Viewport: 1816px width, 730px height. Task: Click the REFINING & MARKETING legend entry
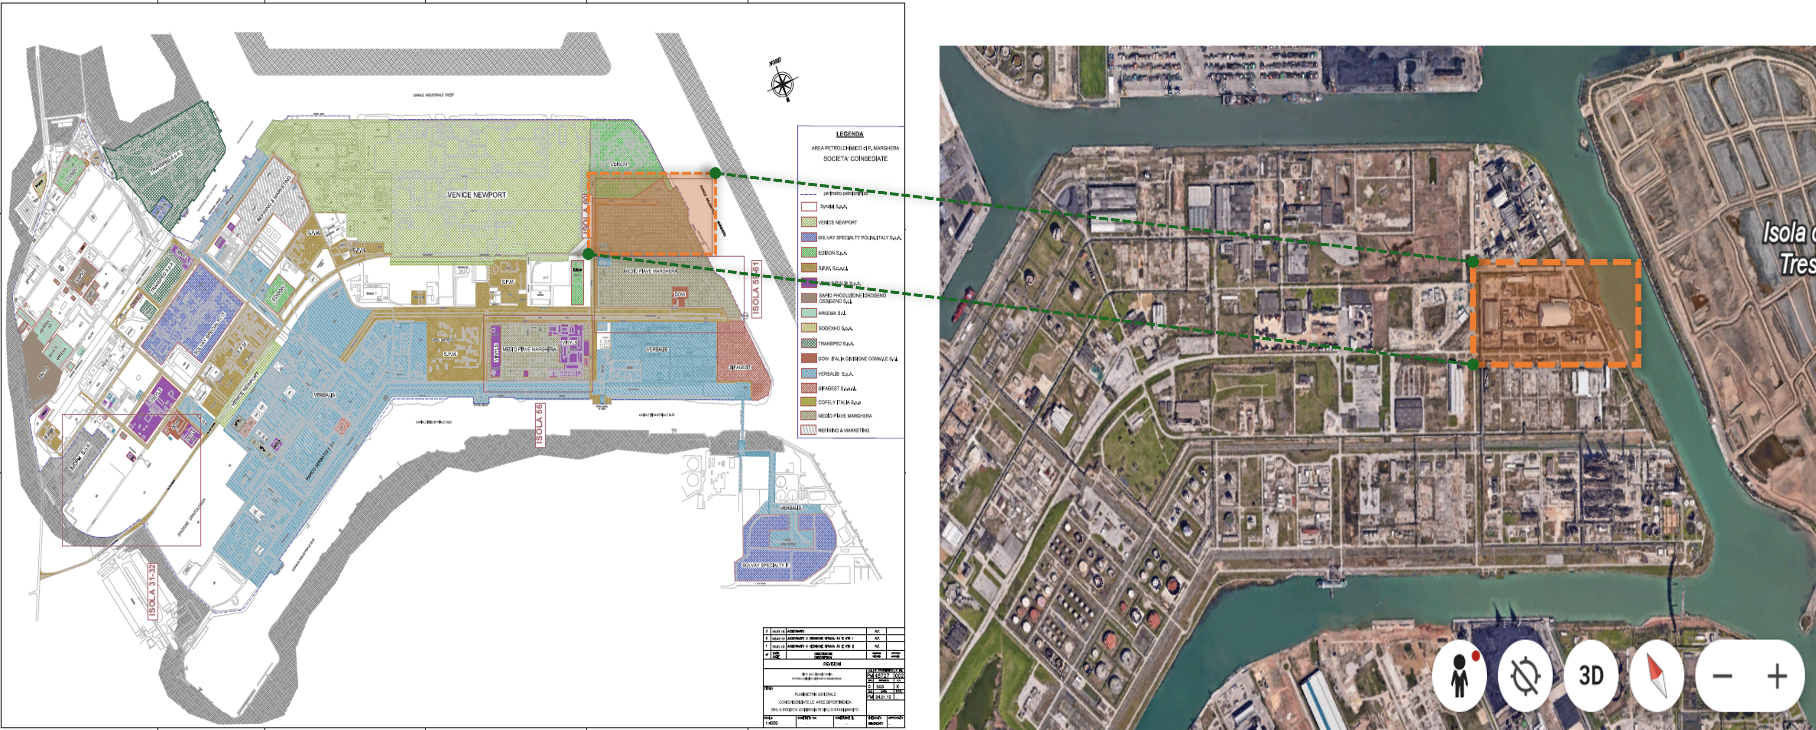click(x=843, y=430)
